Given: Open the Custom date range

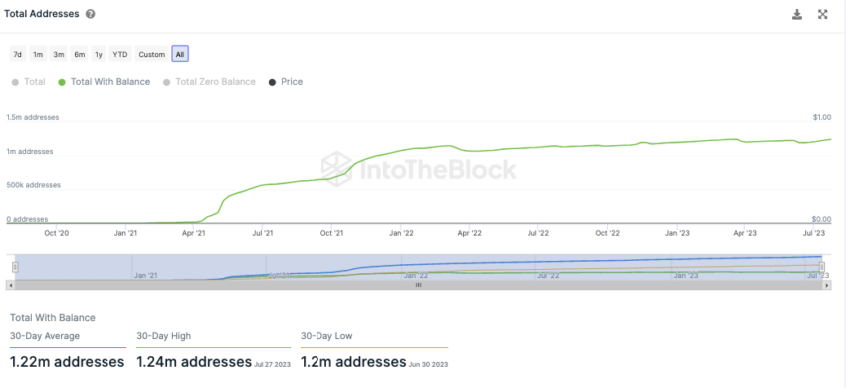Looking at the screenshot, I should click(151, 54).
